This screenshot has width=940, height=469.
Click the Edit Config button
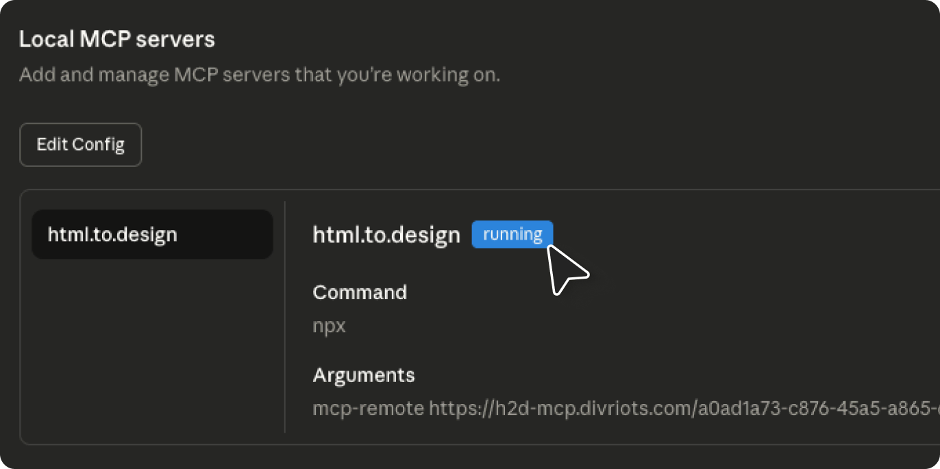click(80, 144)
